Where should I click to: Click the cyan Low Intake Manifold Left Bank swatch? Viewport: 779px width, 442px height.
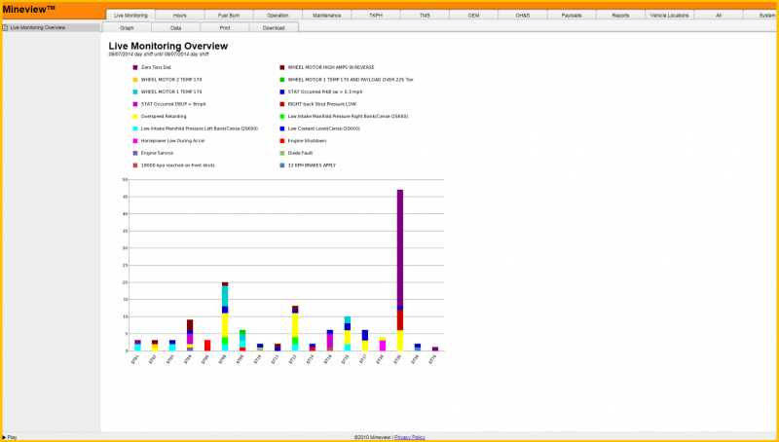coord(135,129)
